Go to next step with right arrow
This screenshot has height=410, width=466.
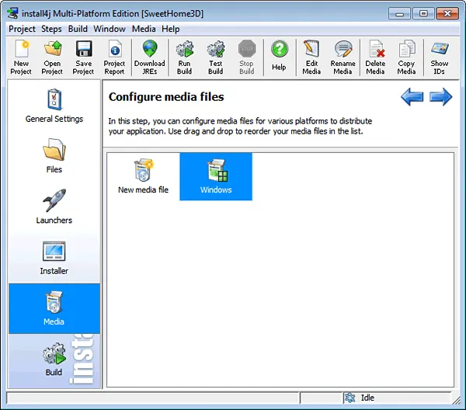[x=440, y=96]
